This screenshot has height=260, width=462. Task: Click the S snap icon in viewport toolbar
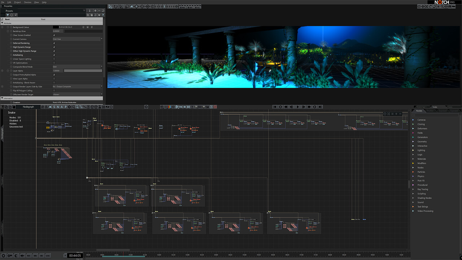point(164,6)
